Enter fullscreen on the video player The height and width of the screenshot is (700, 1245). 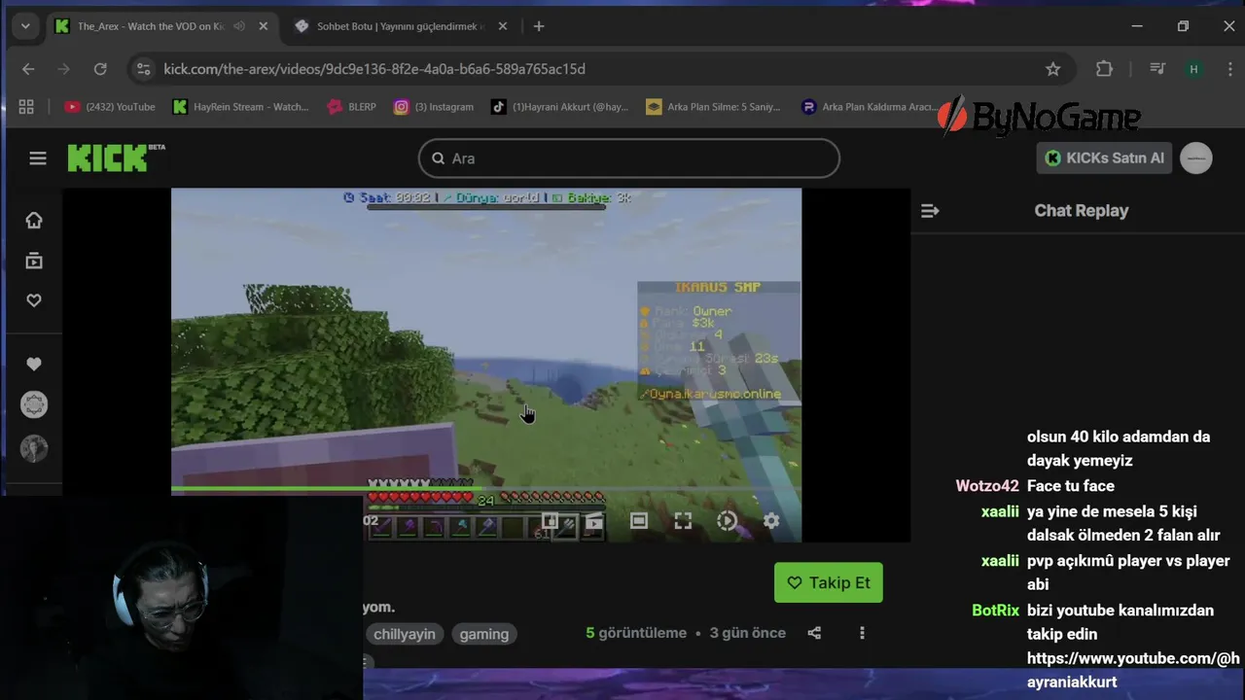683,521
